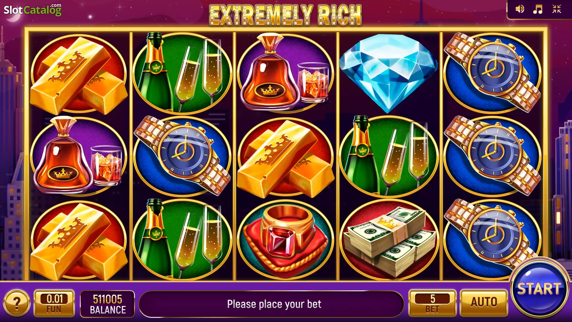Click the top-left gold bars symbol

coord(79,75)
